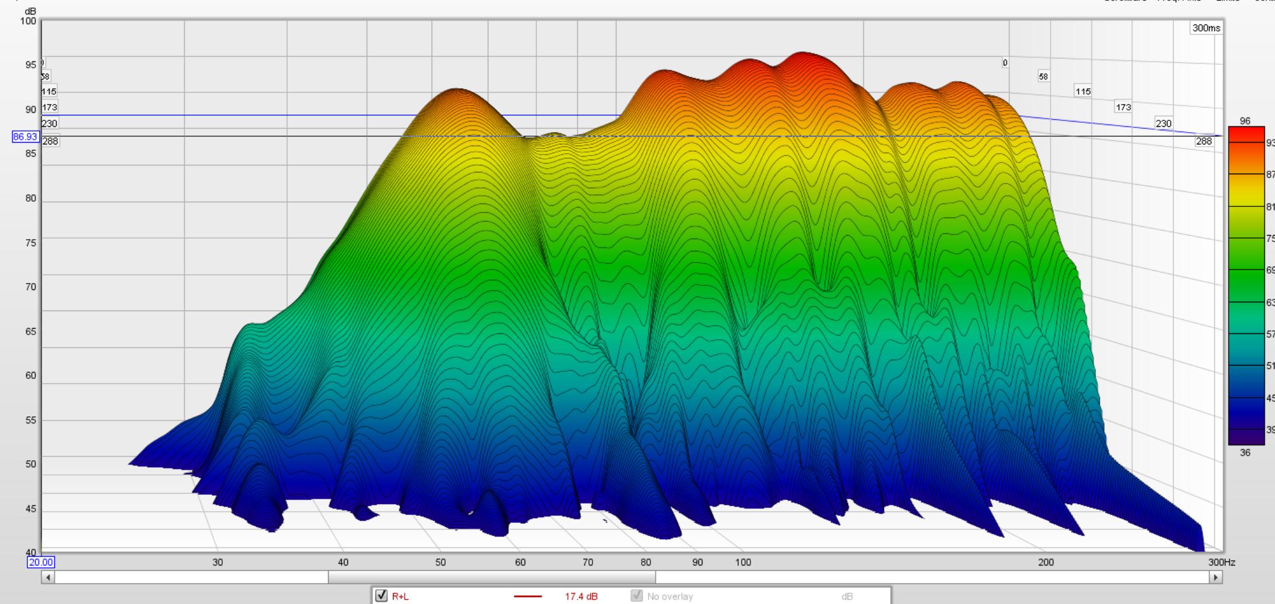Click the right scroll arrow of the frequency scrollbar

1216,577
